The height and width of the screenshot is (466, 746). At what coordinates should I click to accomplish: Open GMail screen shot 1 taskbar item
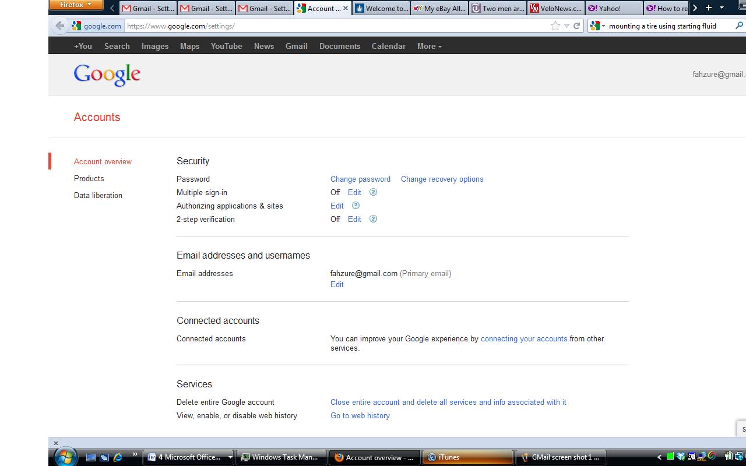(x=561, y=457)
